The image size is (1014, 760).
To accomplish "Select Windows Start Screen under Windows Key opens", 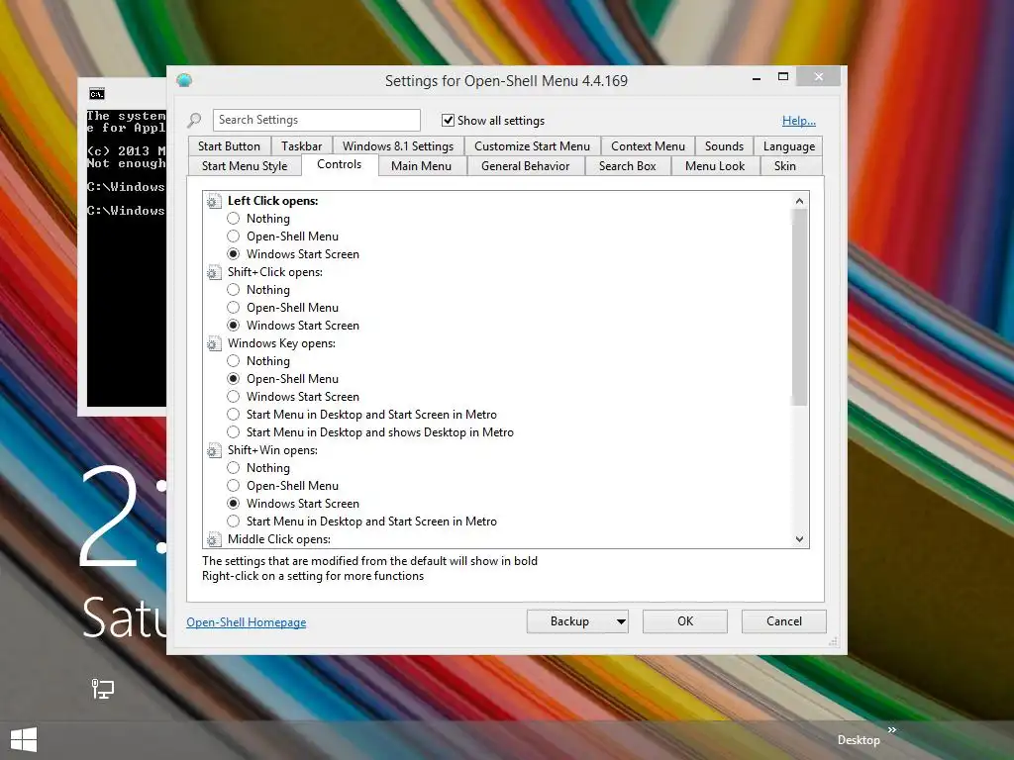I will point(234,396).
